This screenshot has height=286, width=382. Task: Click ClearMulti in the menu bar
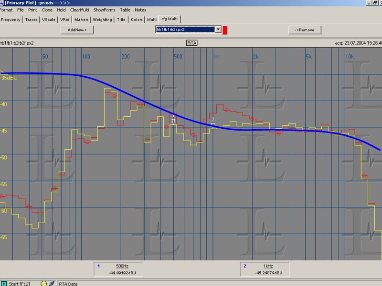click(x=79, y=10)
